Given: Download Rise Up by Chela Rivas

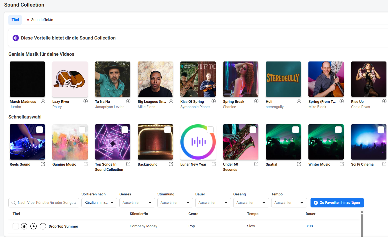Looking at the screenshot, I should [384, 101].
